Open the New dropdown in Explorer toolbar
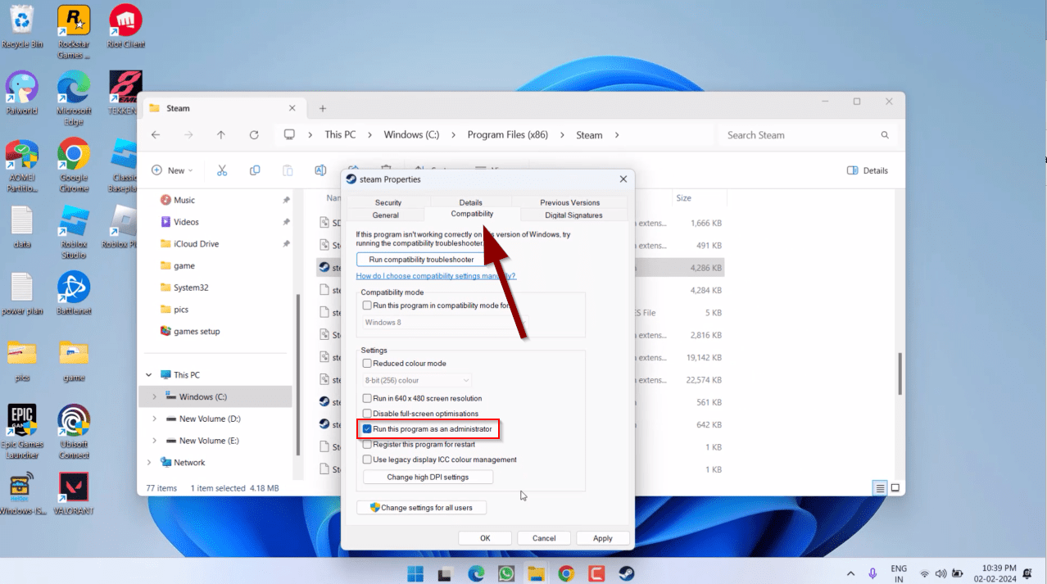The image size is (1047, 584). (x=173, y=170)
